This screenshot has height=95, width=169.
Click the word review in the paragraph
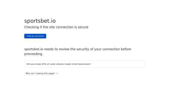(64, 49)
